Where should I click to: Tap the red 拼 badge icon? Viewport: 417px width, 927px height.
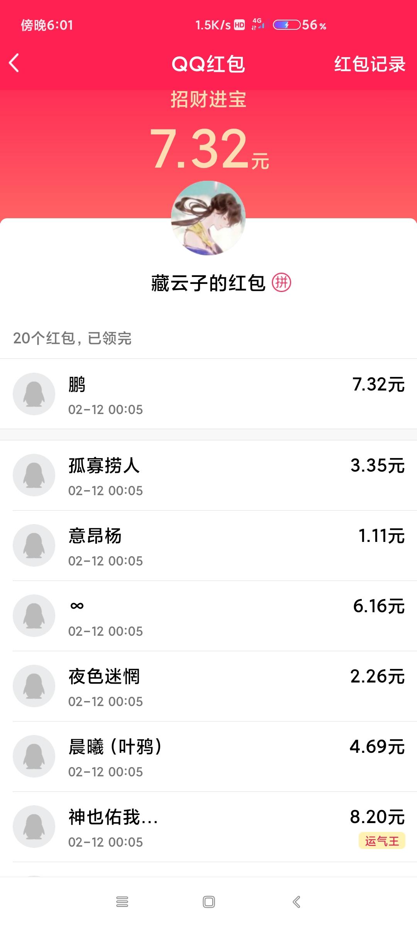[x=281, y=282]
